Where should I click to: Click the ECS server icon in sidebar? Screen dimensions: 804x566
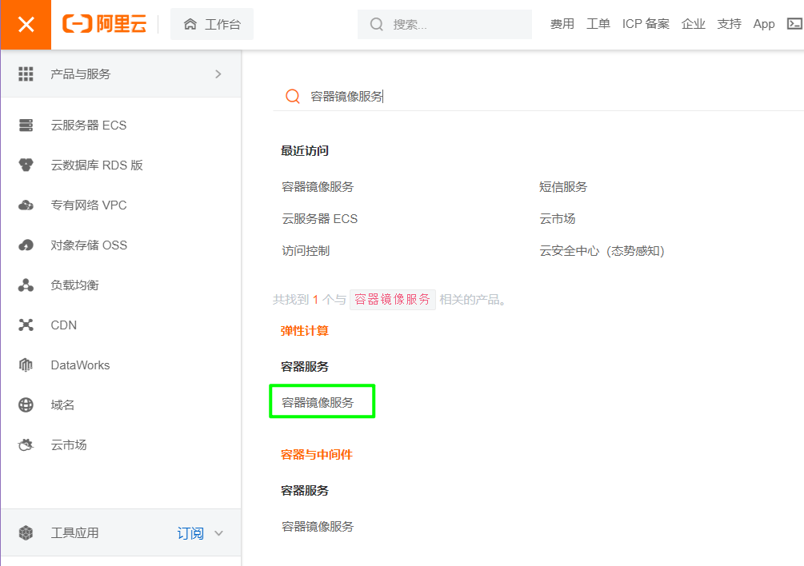click(26, 125)
